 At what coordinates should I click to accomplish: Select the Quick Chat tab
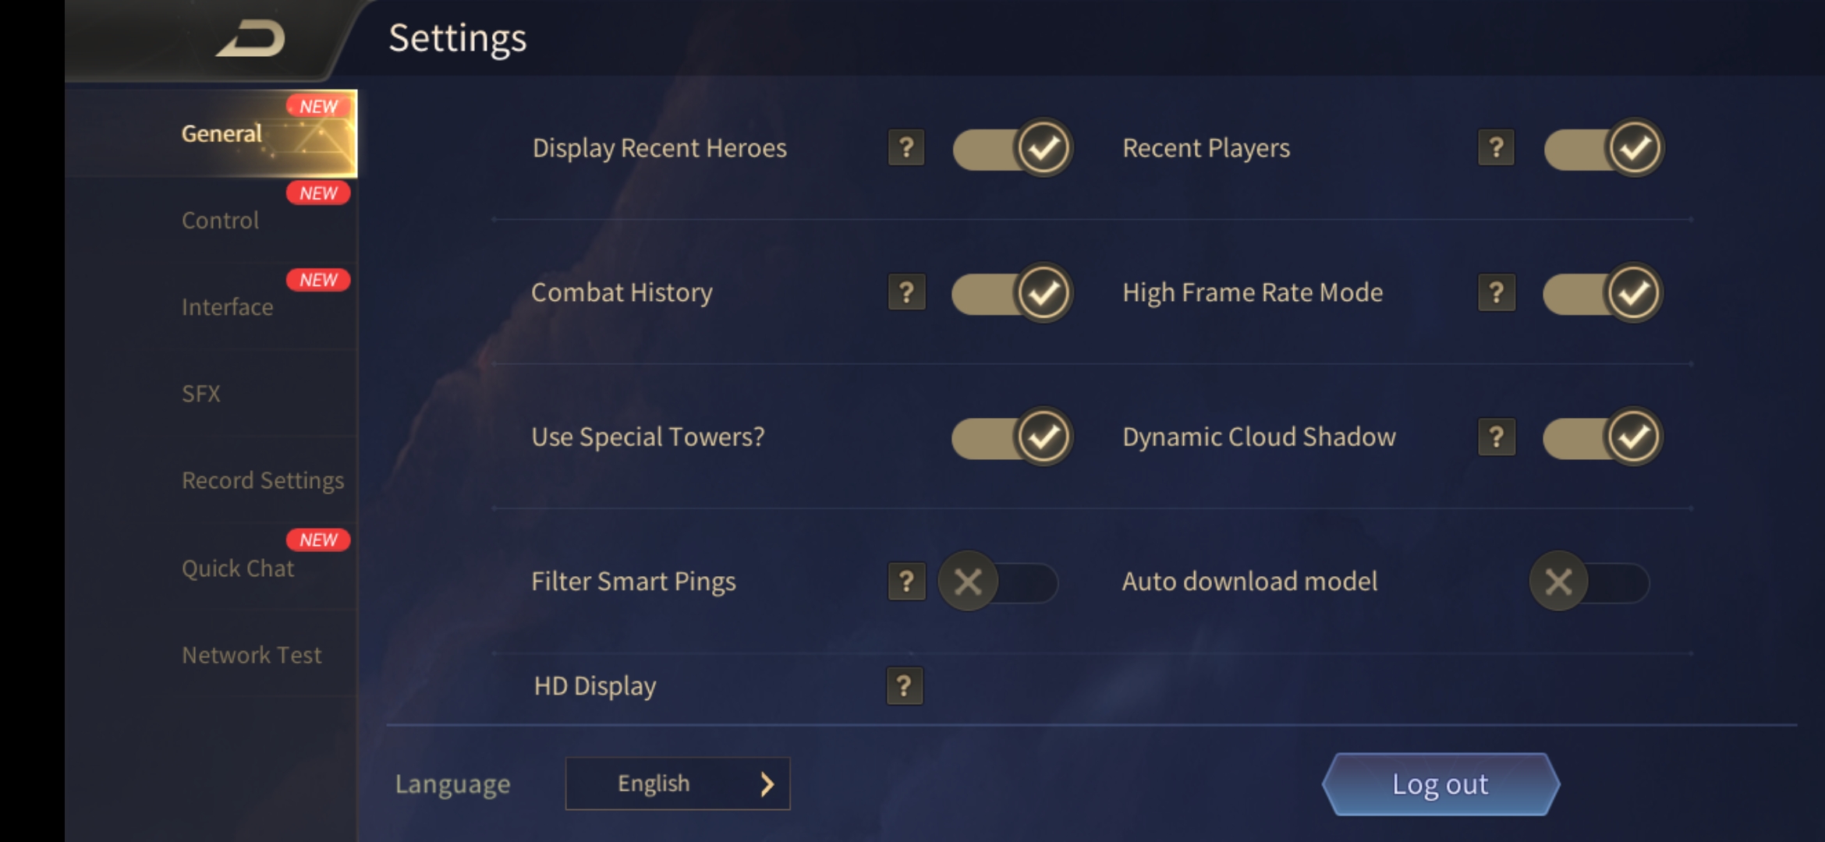click(x=238, y=568)
